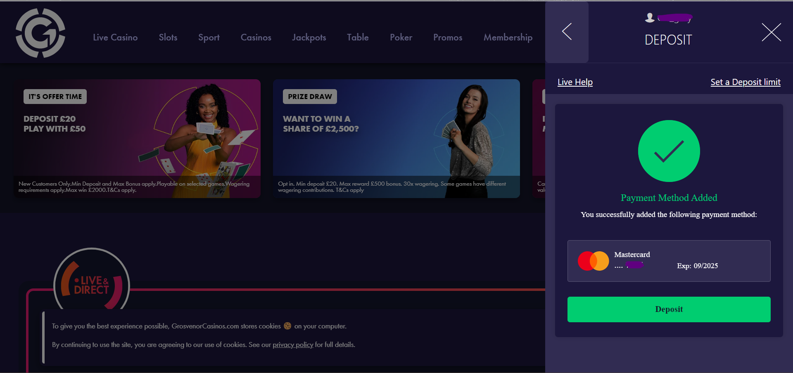Click the Mastercard logo

coord(593,261)
